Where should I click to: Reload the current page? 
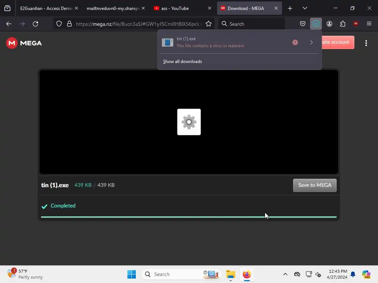(35, 24)
